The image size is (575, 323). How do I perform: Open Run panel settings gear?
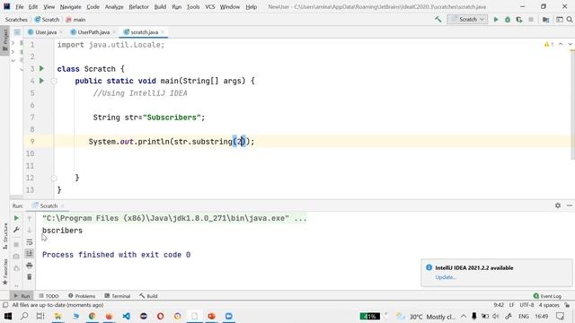(x=558, y=205)
